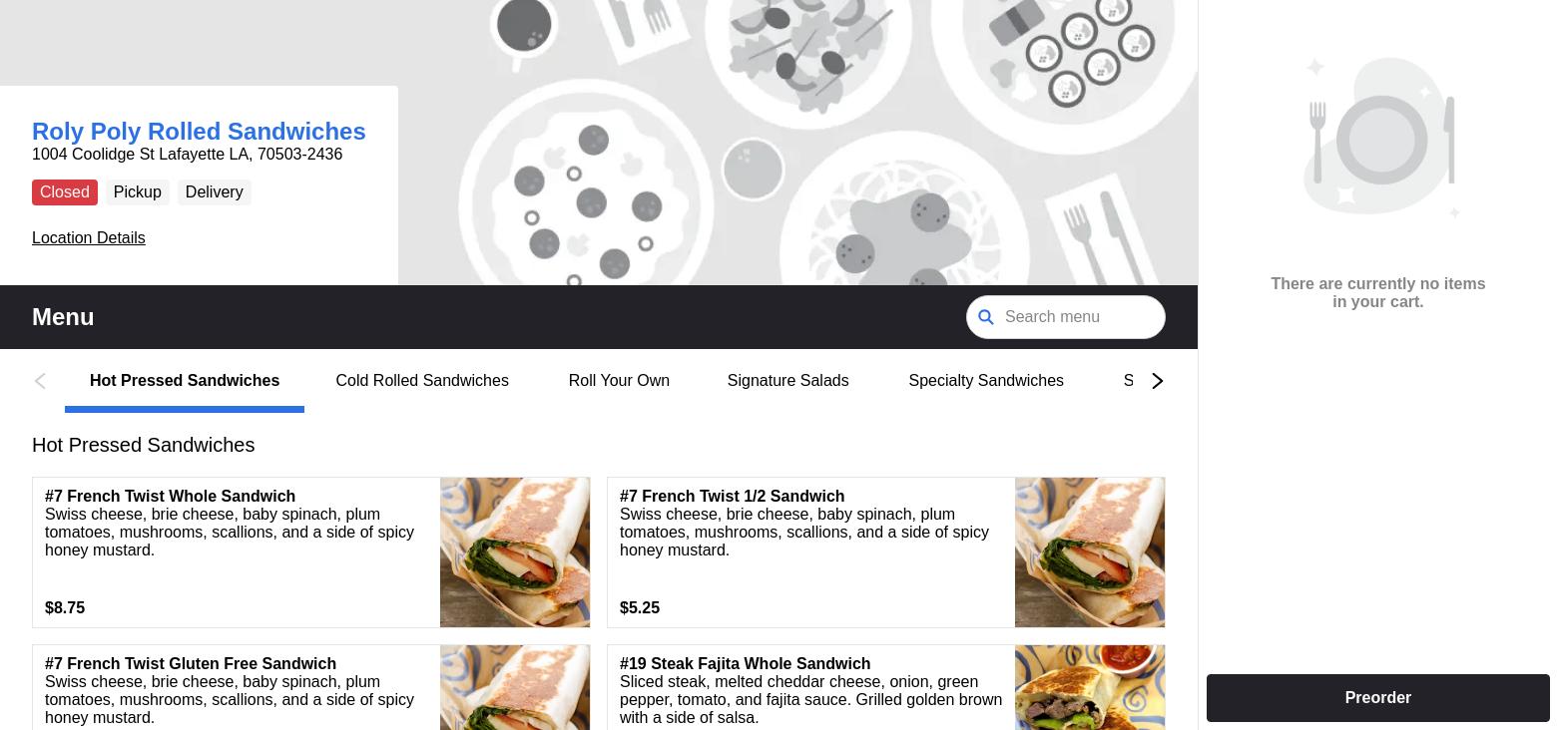Switch to Cold Rolled Sandwiches tab
Screen dimensions: 1557x730
(x=422, y=381)
